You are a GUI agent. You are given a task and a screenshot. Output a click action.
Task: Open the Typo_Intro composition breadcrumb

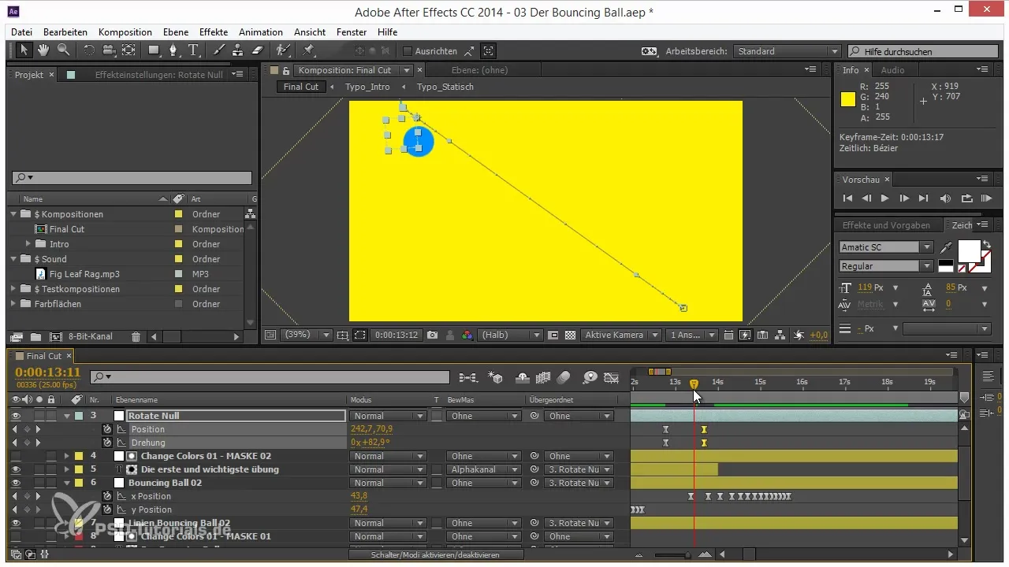367,87
